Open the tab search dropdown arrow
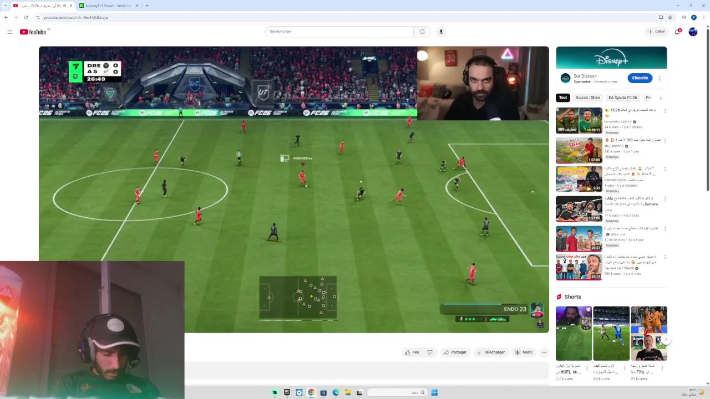This screenshot has width=710, height=399. (4, 6)
